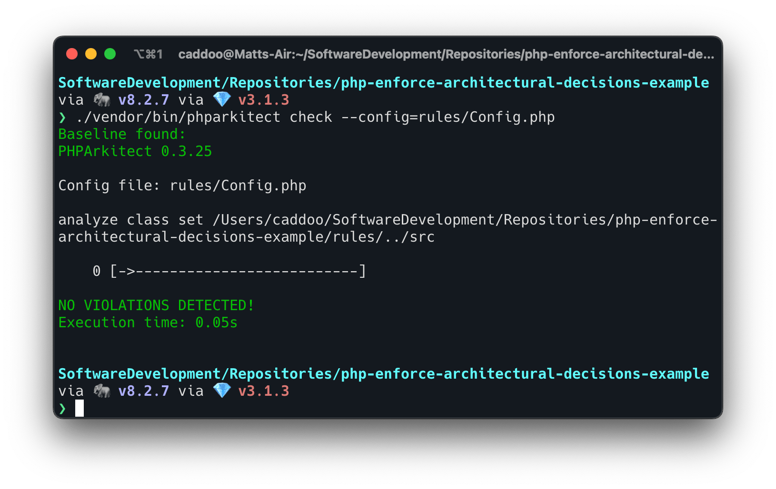Click the Ruby gem icon in the first prompt

pos(223,99)
